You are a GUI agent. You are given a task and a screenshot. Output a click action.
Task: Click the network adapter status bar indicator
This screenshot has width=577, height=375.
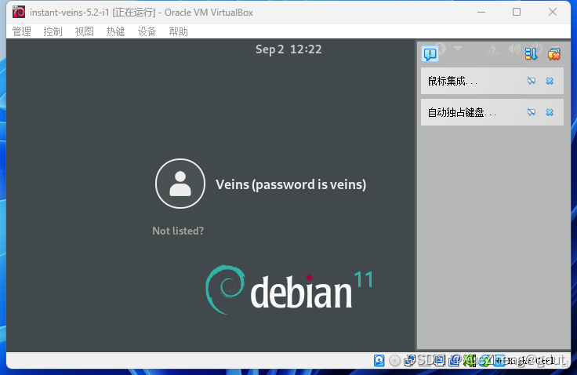tap(409, 360)
